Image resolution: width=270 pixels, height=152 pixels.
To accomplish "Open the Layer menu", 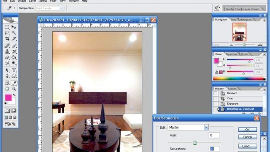I will (32, 1).
